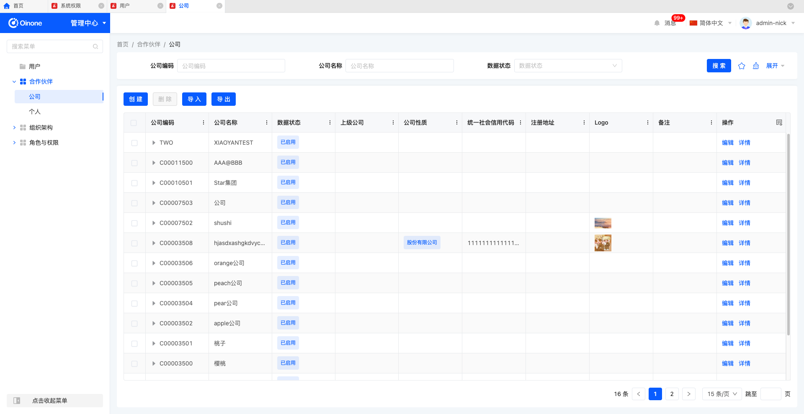Expand the C00003504 row triangle
Screen dimensions: 804x414
(154, 303)
